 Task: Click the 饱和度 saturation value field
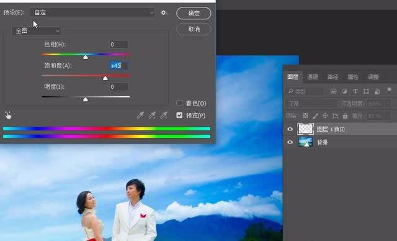click(x=118, y=66)
